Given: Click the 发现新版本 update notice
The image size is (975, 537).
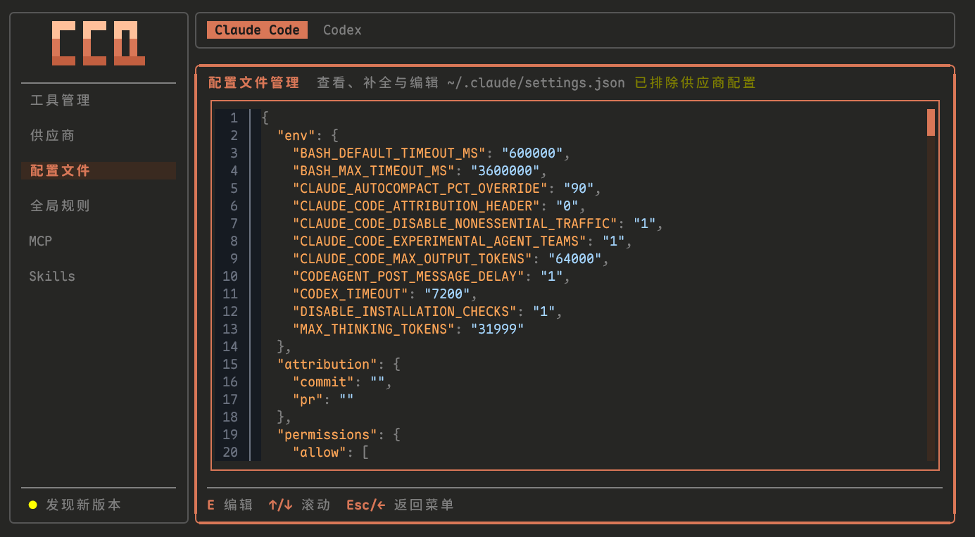Looking at the screenshot, I should click(84, 505).
